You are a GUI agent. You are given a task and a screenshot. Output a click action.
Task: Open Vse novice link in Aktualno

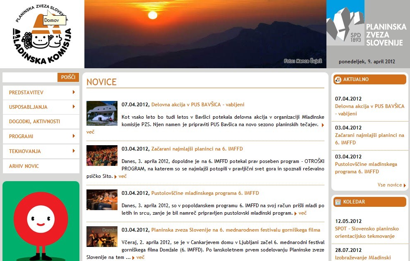click(389, 185)
